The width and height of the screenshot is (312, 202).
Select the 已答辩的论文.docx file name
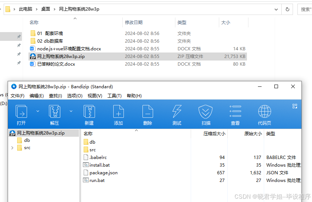point(56,64)
